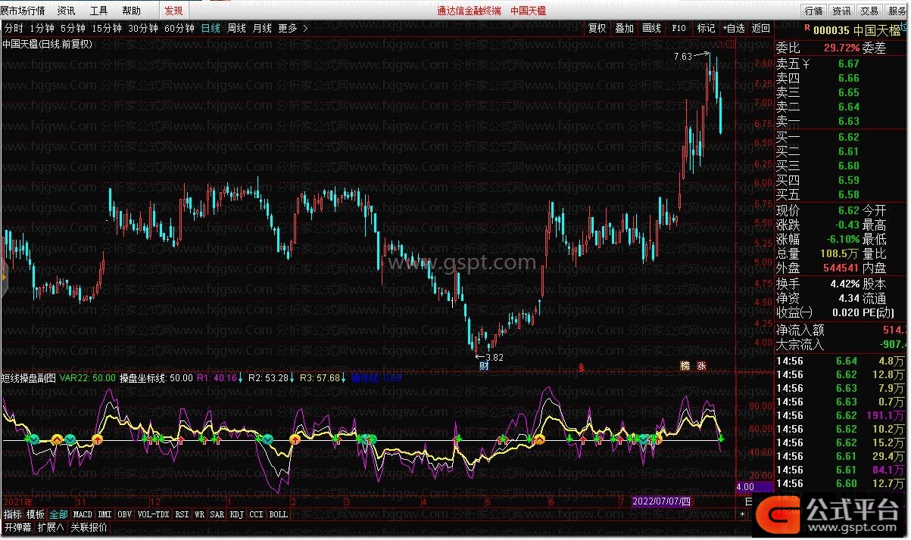The image size is (911, 540).
Task: Click the 2022/07/07/四 date marker
Action: (x=661, y=501)
